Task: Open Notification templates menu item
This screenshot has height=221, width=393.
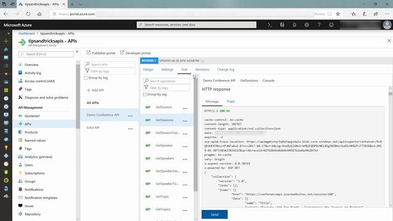Action: point(41,198)
